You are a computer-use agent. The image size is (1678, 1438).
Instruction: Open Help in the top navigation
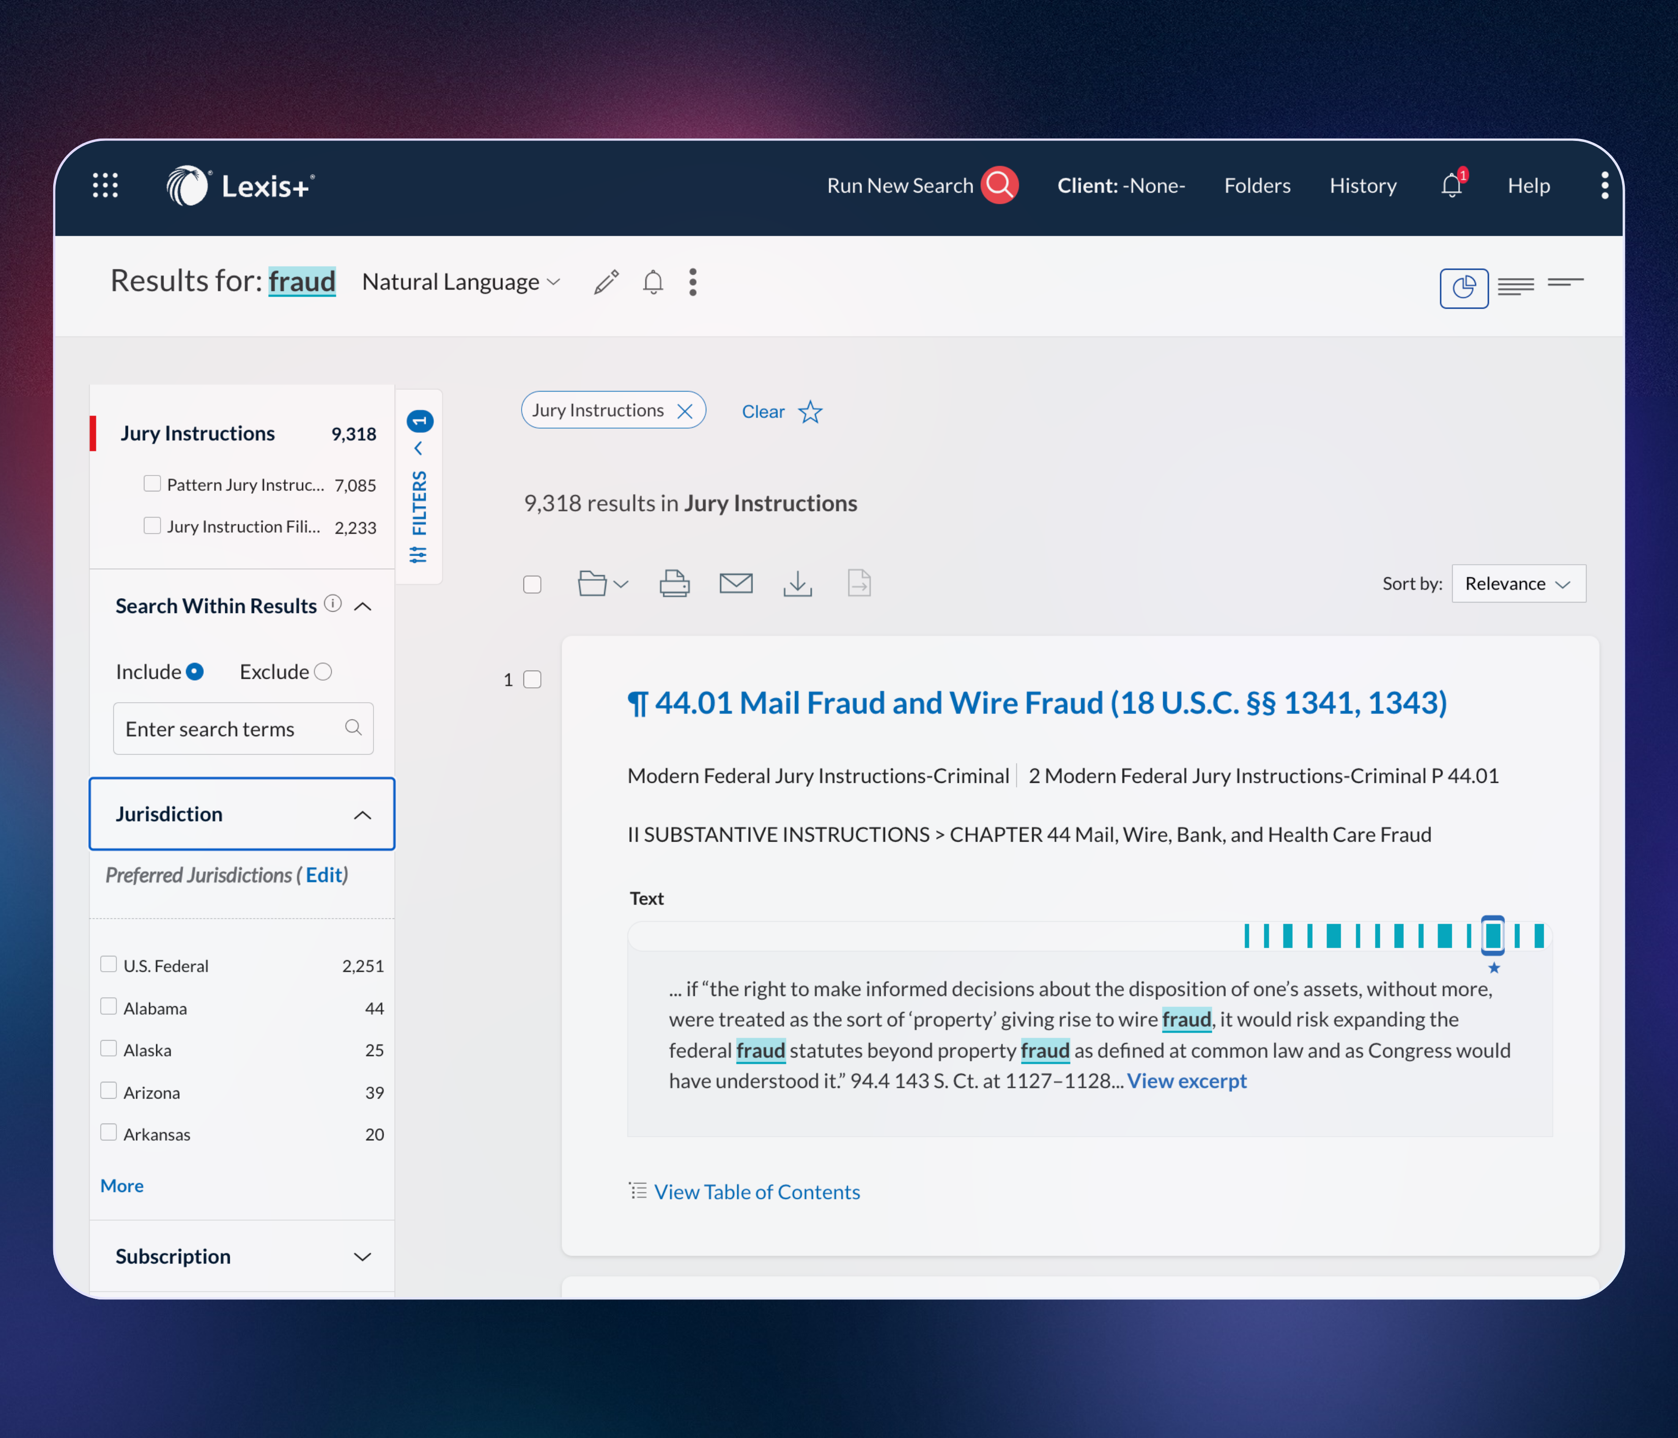click(x=1528, y=186)
